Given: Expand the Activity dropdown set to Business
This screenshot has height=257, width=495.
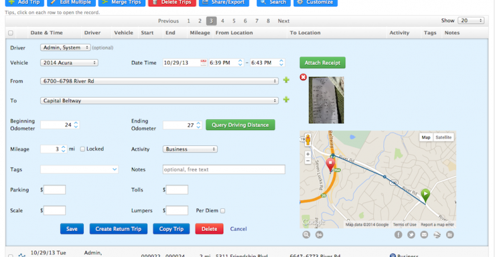Looking at the screenshot, I should [x=190, y=149].
